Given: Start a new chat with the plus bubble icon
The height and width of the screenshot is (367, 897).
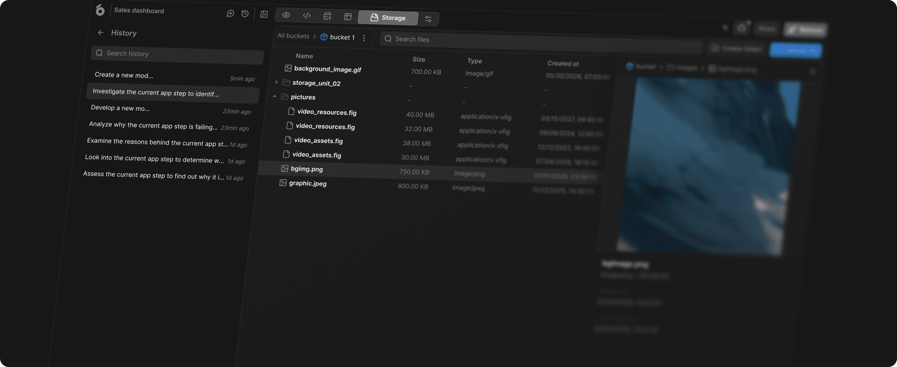Looking at the screenshot, I should pos(230,14).
